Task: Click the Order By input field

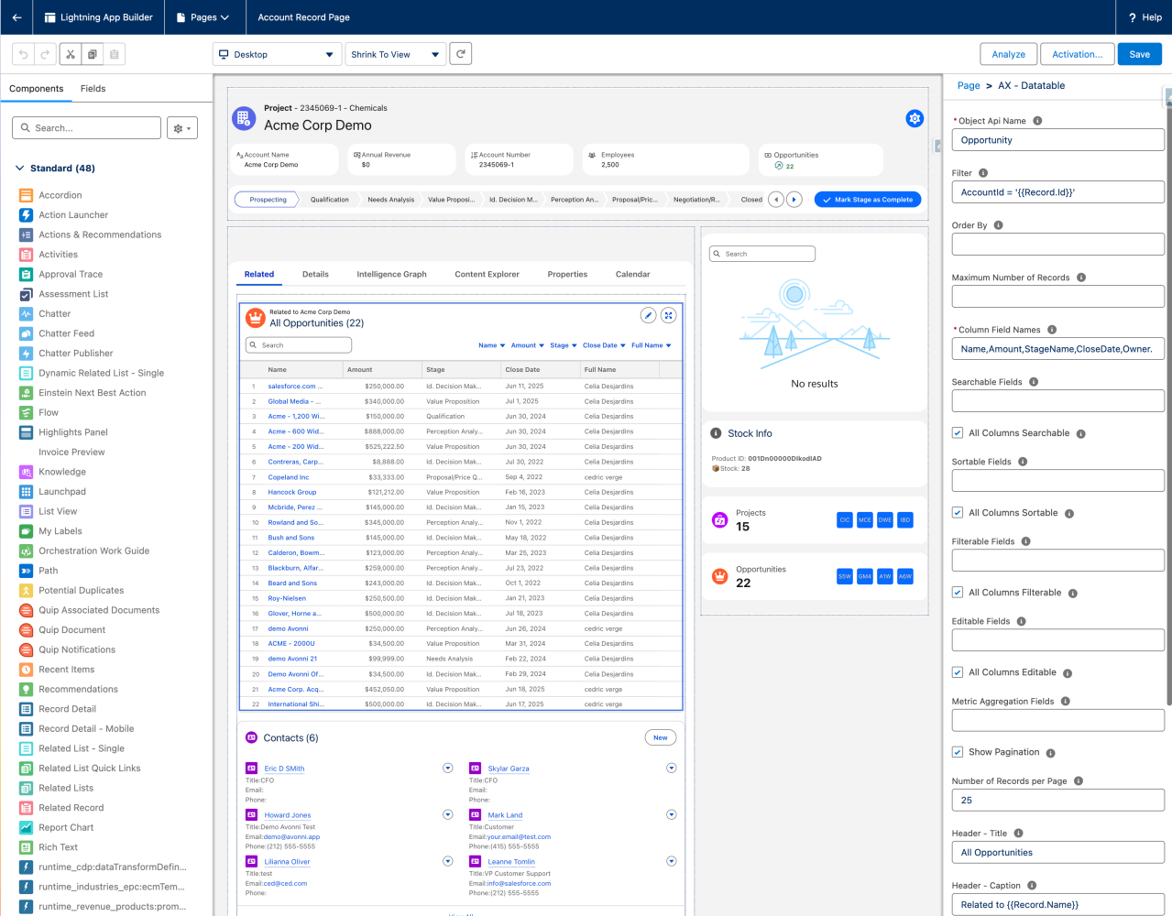Action: tap(1057, 245)
